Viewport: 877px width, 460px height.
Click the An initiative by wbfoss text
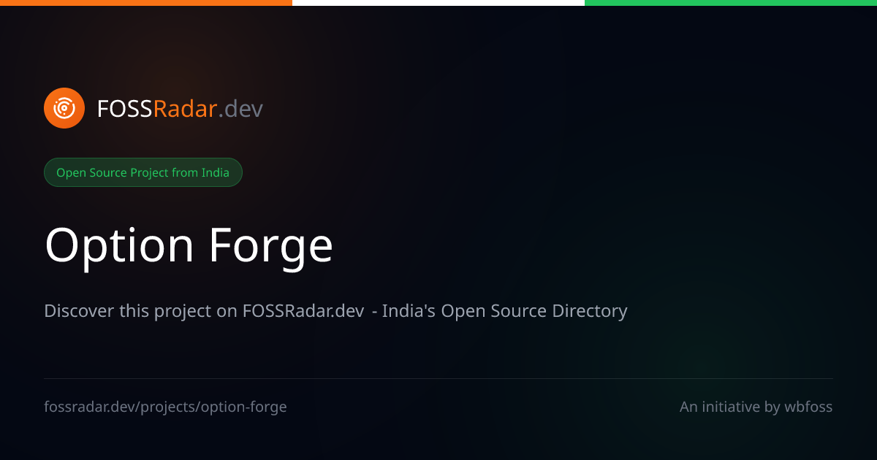pyautogui.click(x=756, y=407)
